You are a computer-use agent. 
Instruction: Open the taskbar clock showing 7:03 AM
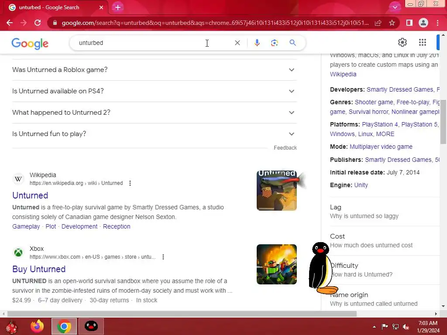pos(428,327)
